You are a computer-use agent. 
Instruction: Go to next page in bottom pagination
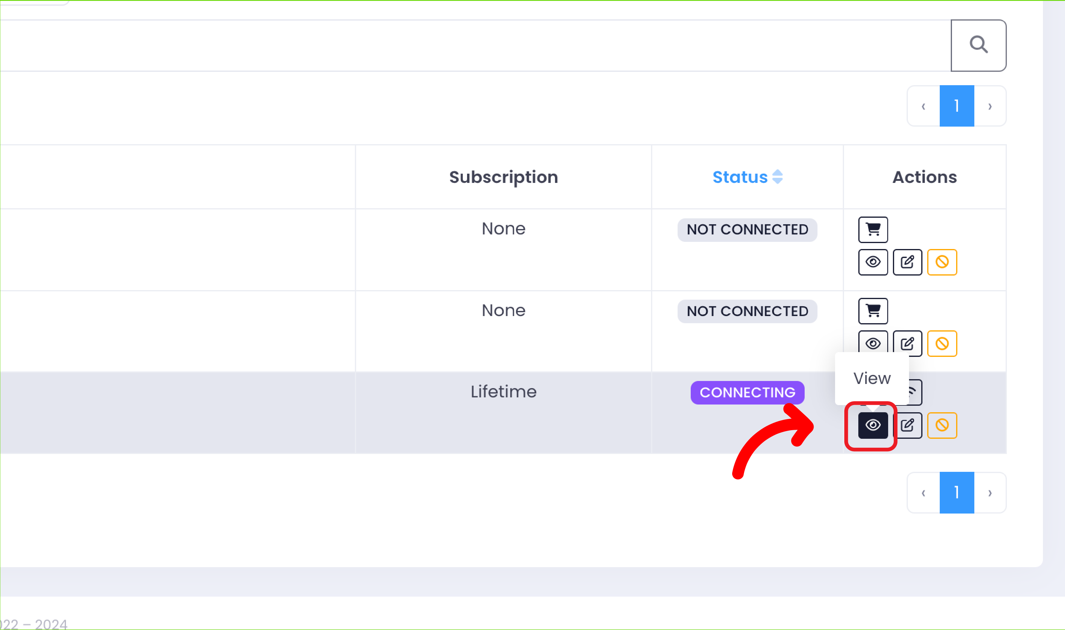(990, 493)
